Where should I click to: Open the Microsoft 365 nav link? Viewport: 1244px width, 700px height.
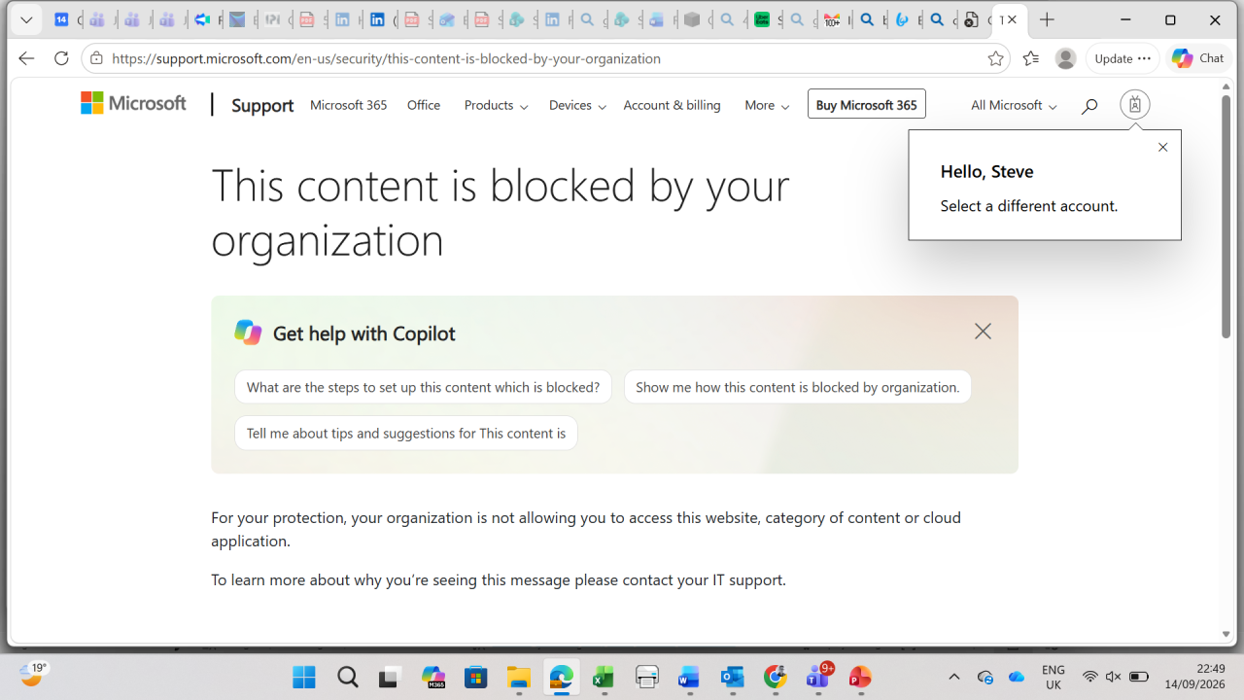click(348, 105)
